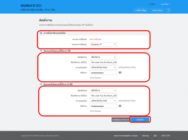Expand the 2.4G WPA/WPA2-PSK security dropdown
The image size is (188, 140).
[103, 101]
